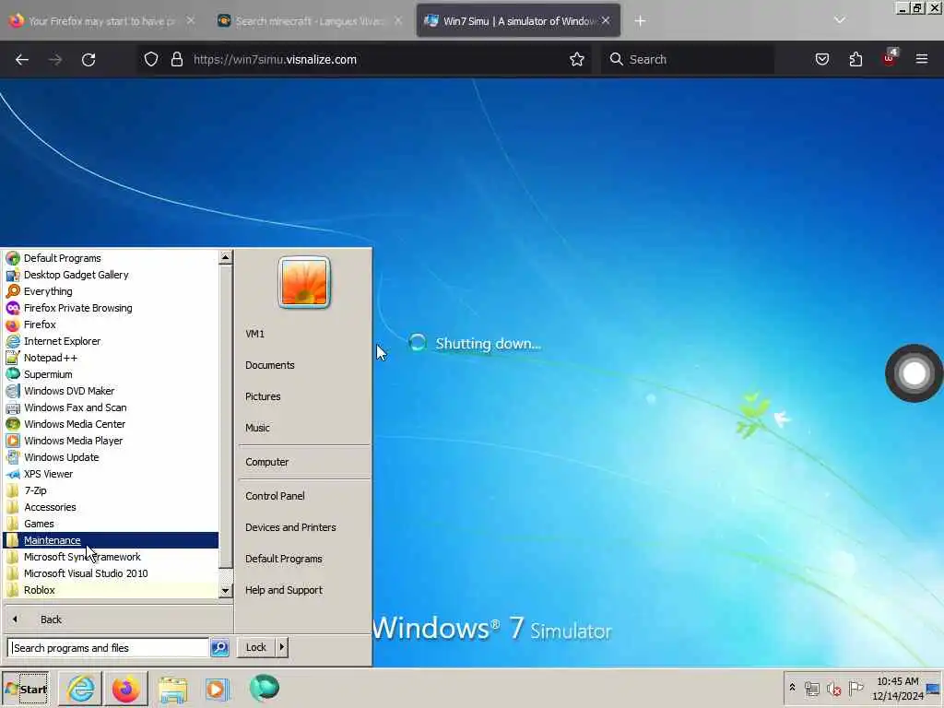Open the list all tabs dropdown
This screenshot has height=708, width=944.
click(x=839, y=20)
